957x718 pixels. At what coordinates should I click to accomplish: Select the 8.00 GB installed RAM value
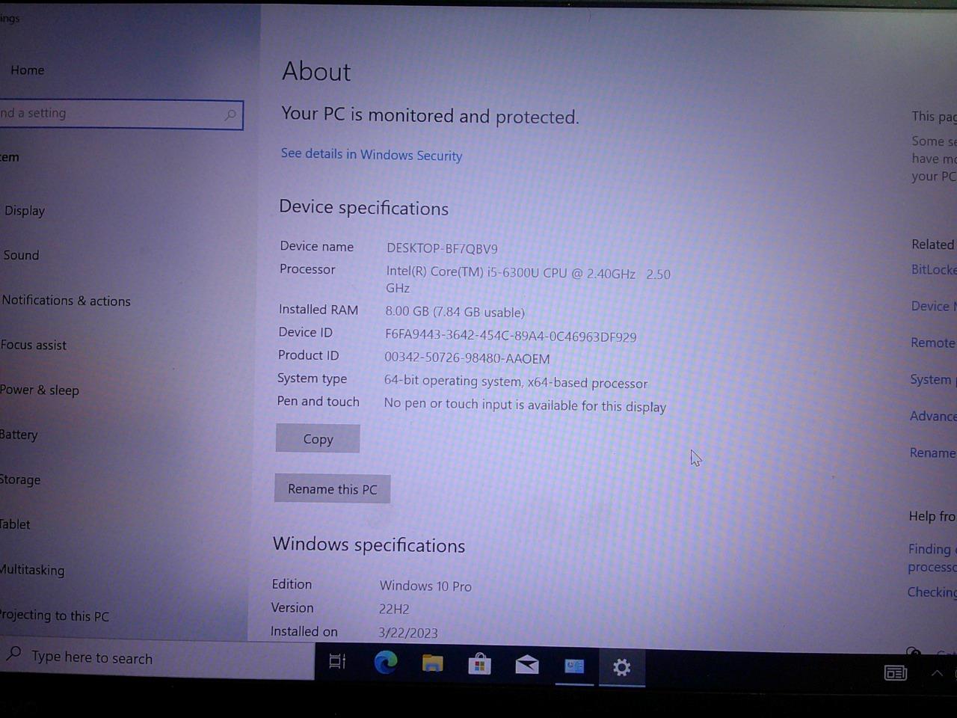[x=455, y=312]
